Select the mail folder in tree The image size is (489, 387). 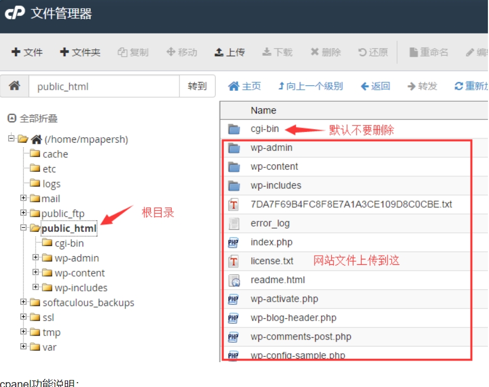(x=51, y=199)
